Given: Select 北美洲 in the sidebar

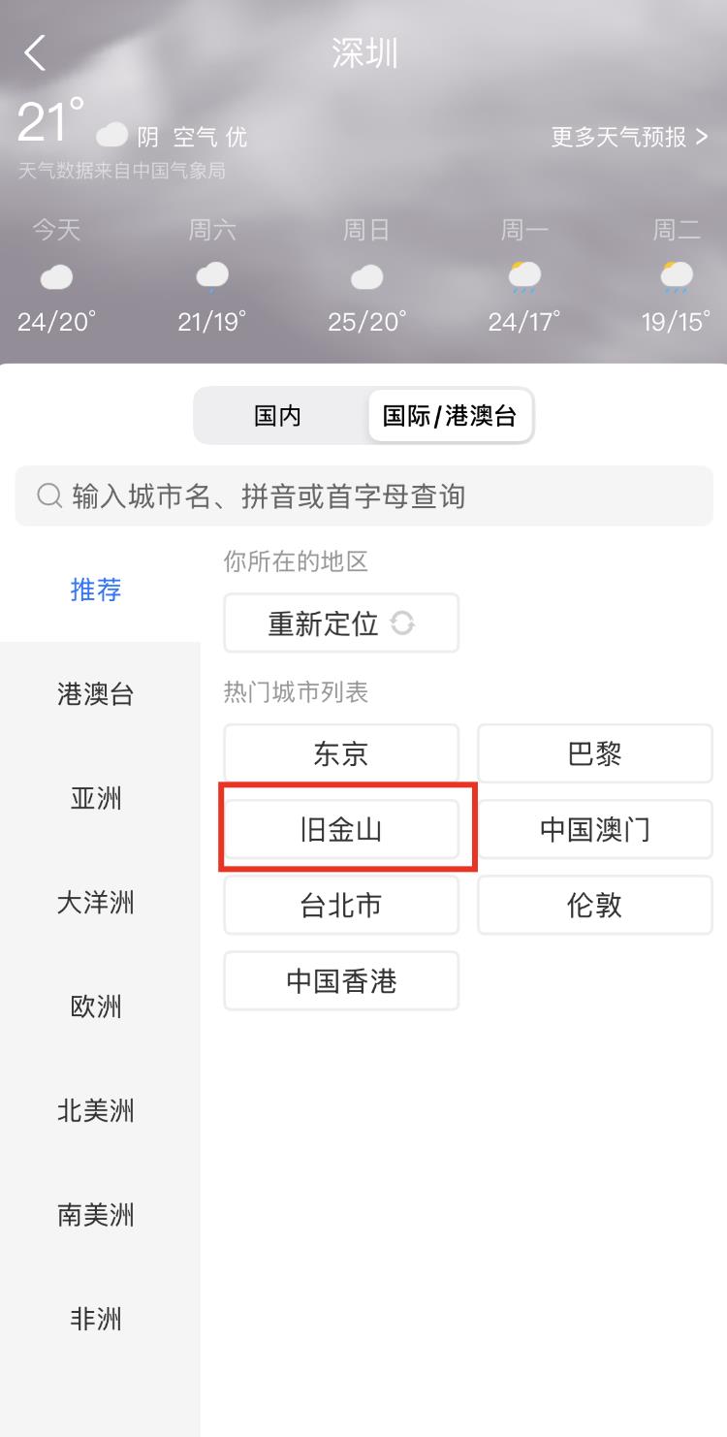Looking at the screenshot, I should click(x=96, y=1110).
